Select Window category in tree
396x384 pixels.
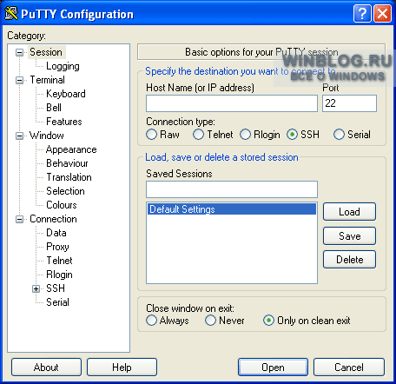pos(47,136)
